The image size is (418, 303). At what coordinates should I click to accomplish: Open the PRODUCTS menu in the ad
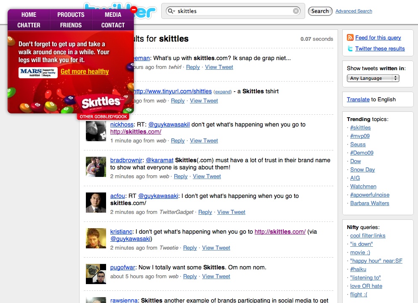(x=70, y=14)
